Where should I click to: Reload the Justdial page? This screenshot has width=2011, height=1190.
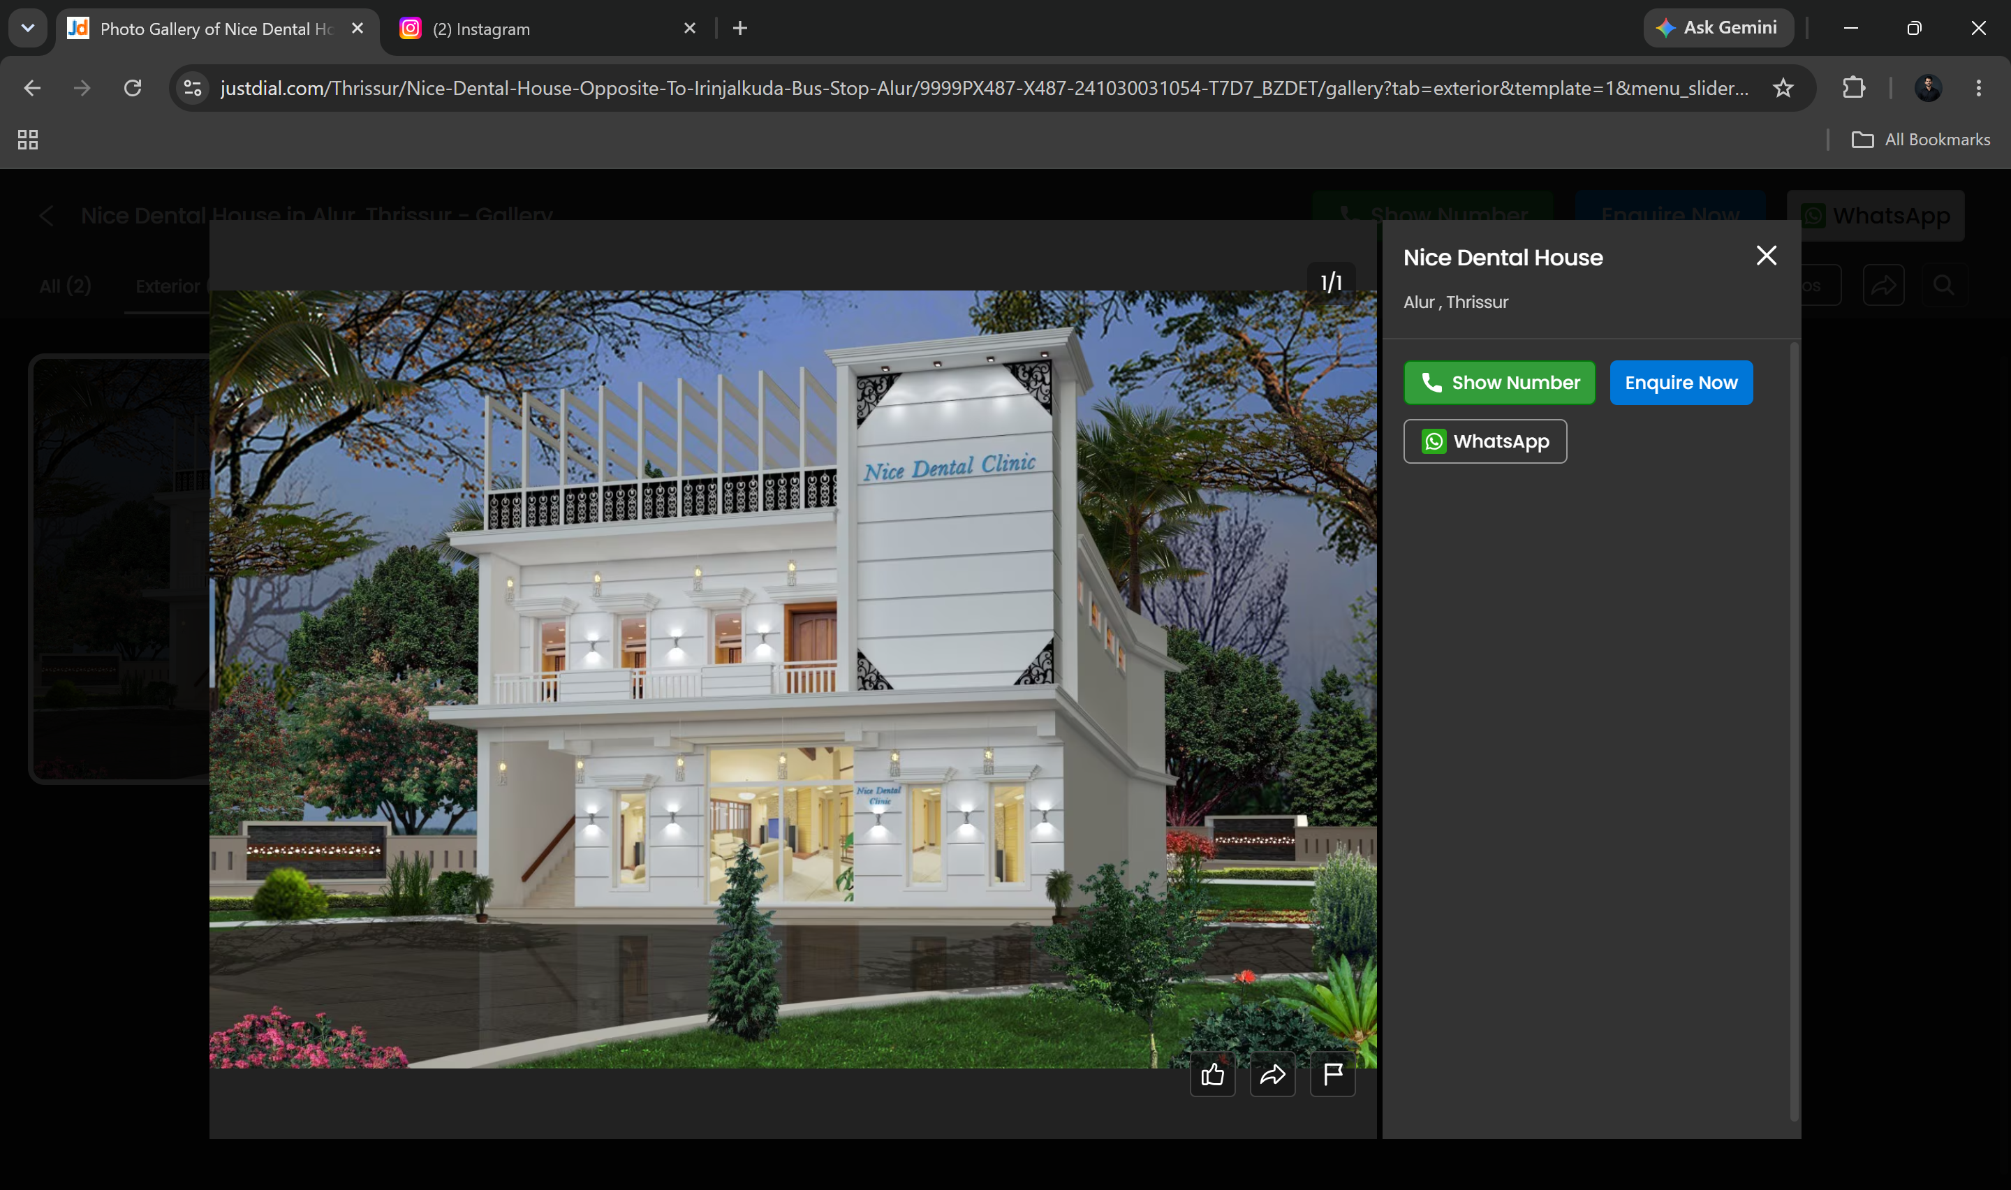(x=133, y=88)
